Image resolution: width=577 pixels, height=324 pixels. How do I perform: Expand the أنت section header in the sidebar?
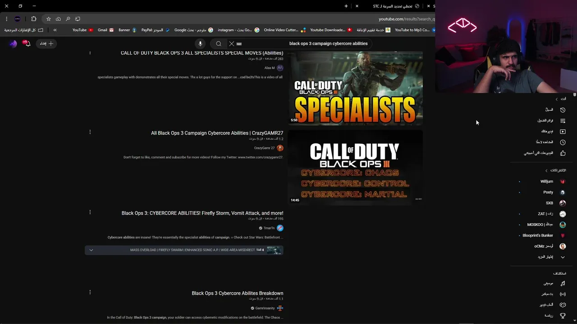560,99
